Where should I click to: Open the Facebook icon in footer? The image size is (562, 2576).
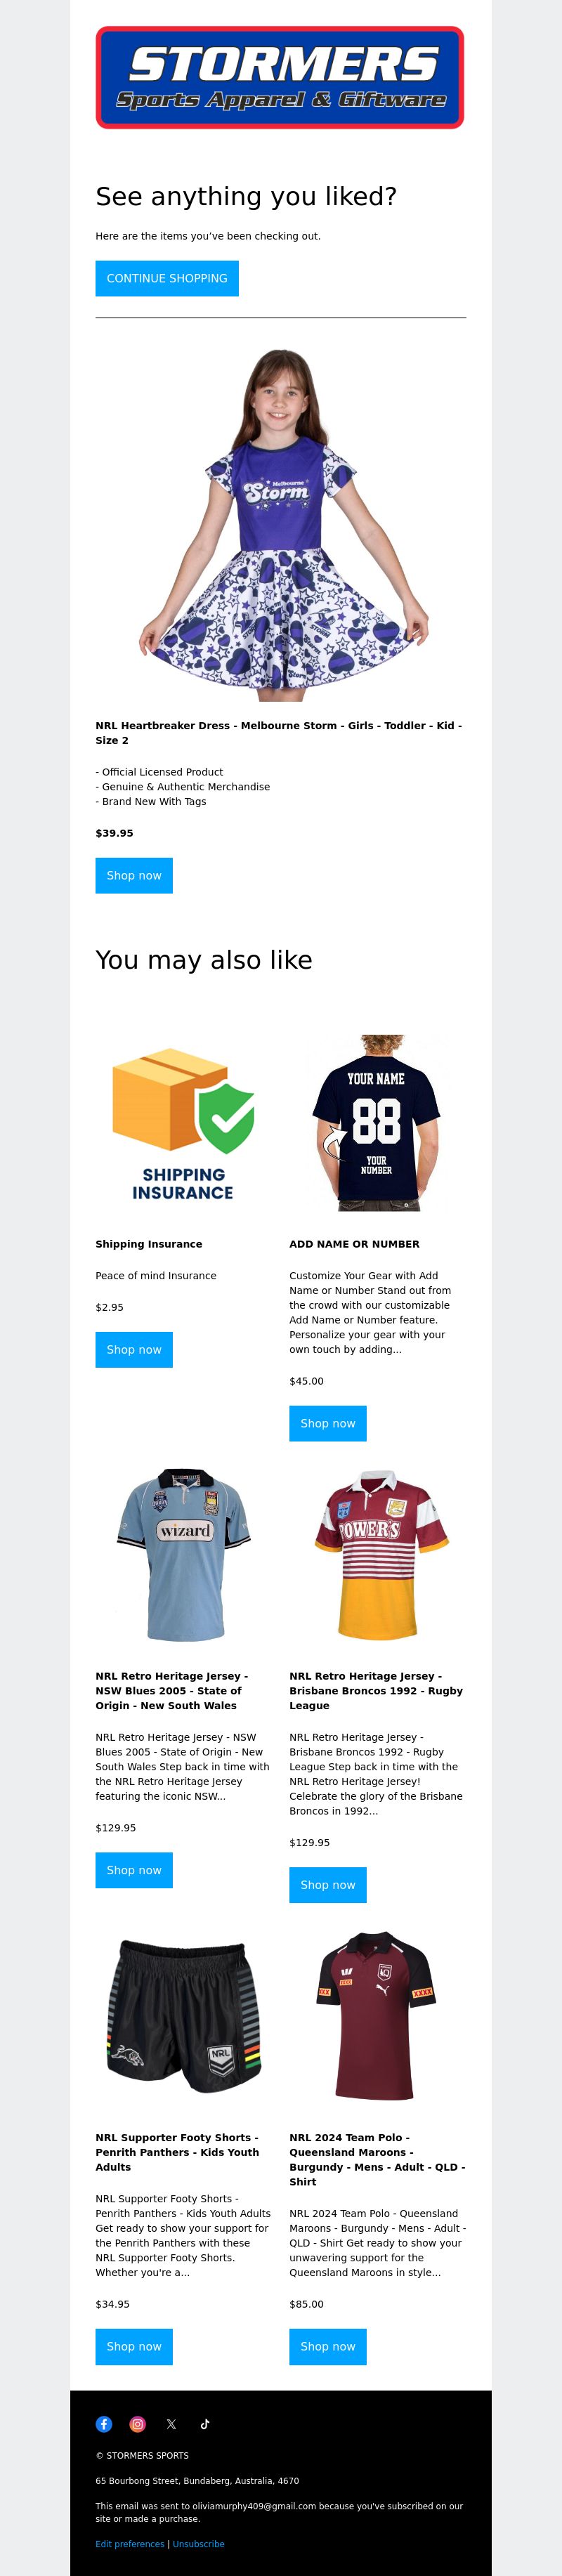click(x=104, y=2424)
